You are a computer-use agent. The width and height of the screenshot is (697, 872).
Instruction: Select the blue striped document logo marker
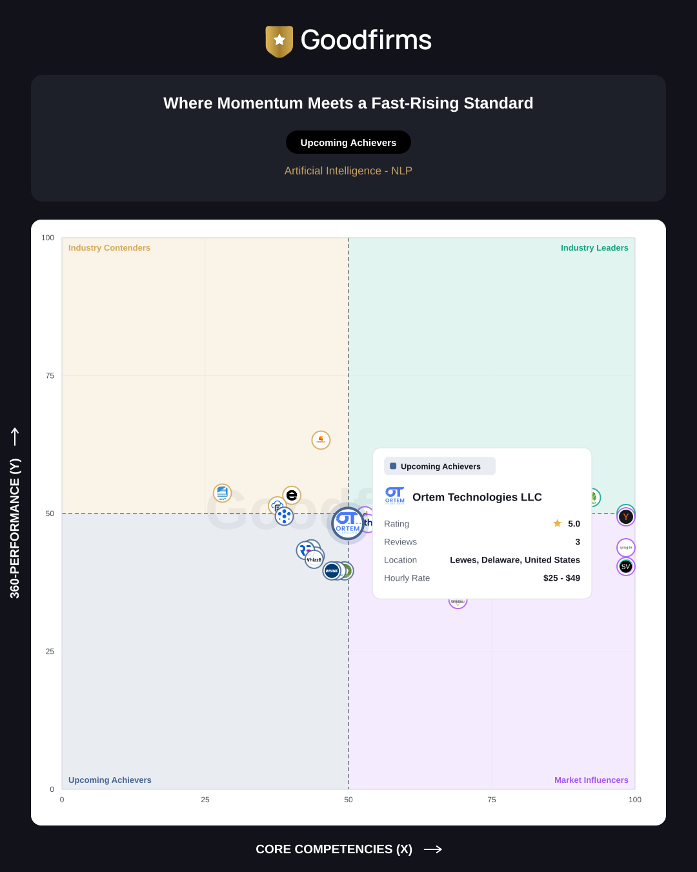pos(222,493)
